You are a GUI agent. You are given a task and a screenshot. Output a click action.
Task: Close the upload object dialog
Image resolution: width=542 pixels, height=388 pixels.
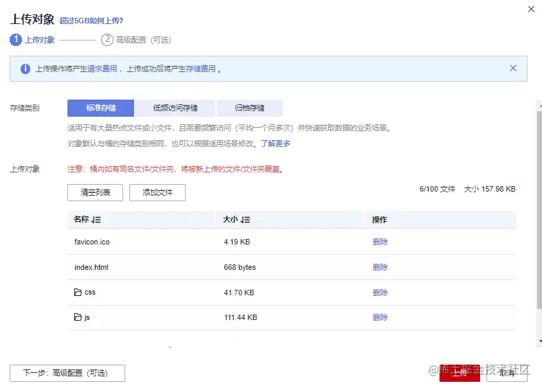tap(531, 10)
